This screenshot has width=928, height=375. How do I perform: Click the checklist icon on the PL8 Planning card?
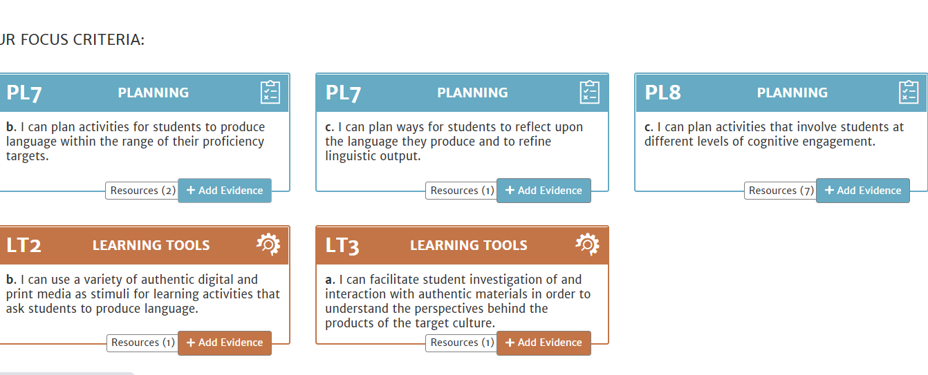tap(909, 92)
